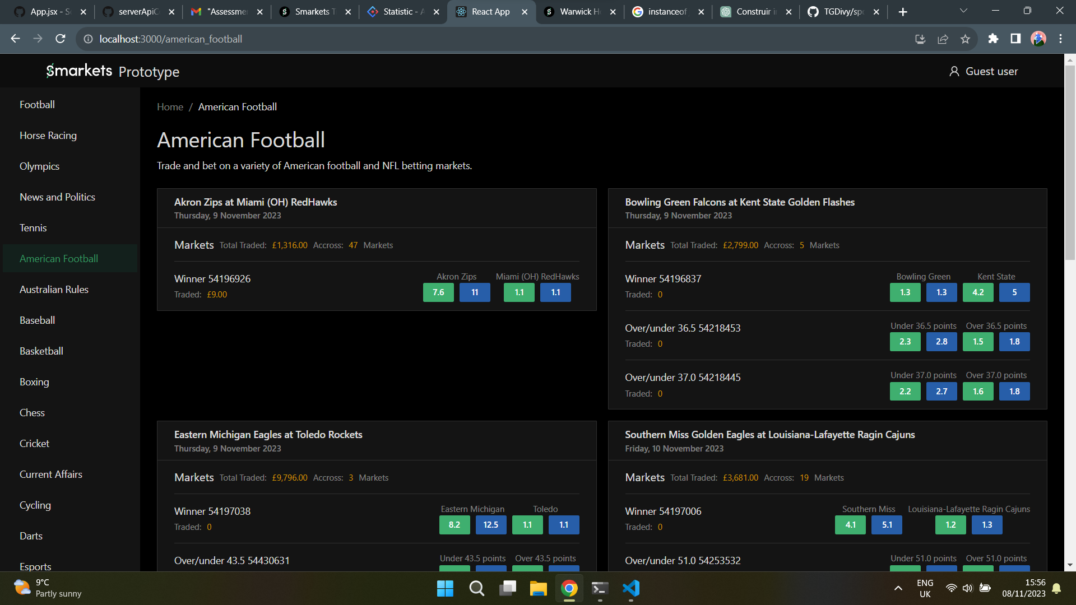Image resolution: width=1076 pixels, height=605 pixels.
Task: Click green 7.6 odds for Akron Zips
Action: coord(438,292)
